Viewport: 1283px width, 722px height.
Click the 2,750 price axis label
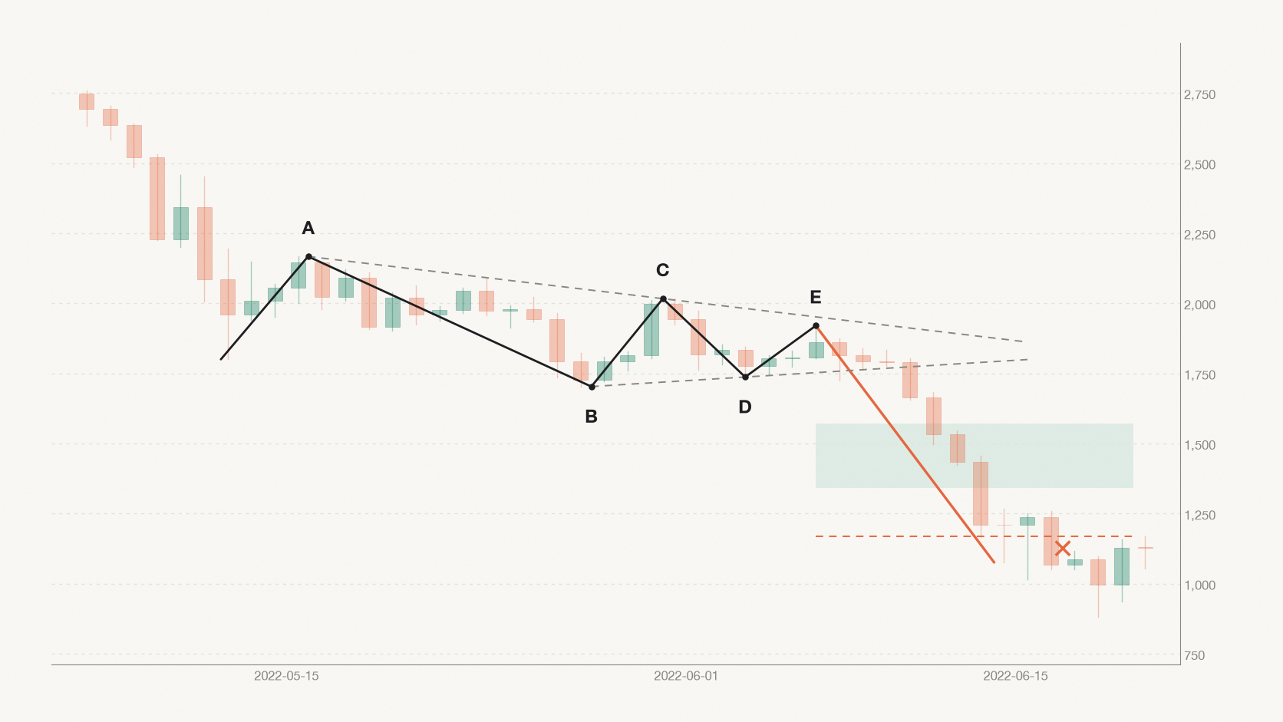click(x=1199, y=94)
